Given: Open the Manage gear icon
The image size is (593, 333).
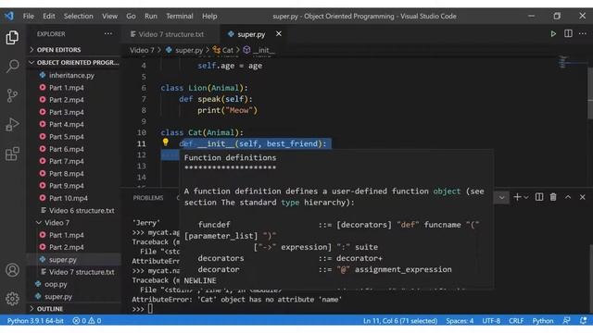Looking at the screenshot, I should 12,299.
